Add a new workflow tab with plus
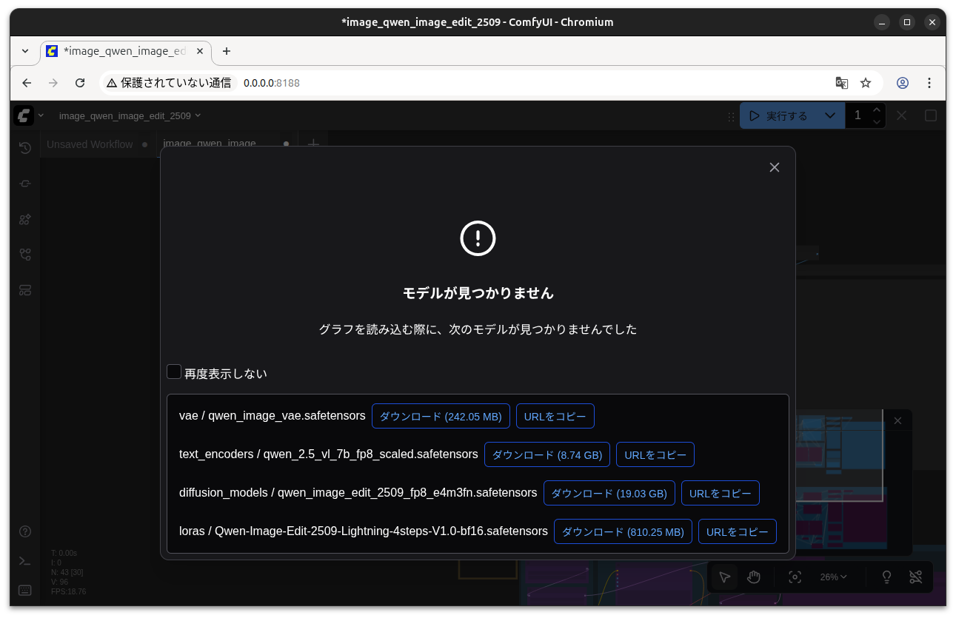Image resolution: width=956 pixels, height=618 pixels. point(313,144)
